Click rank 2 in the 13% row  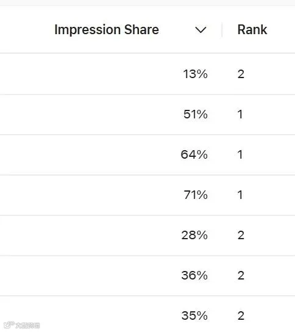click(x=241, y=74)
